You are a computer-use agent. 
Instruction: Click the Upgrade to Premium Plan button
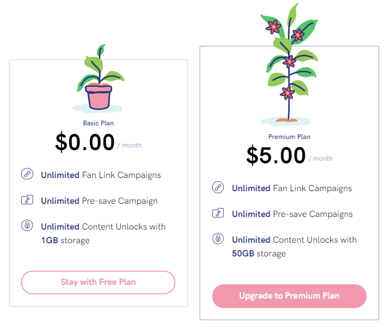289,296
